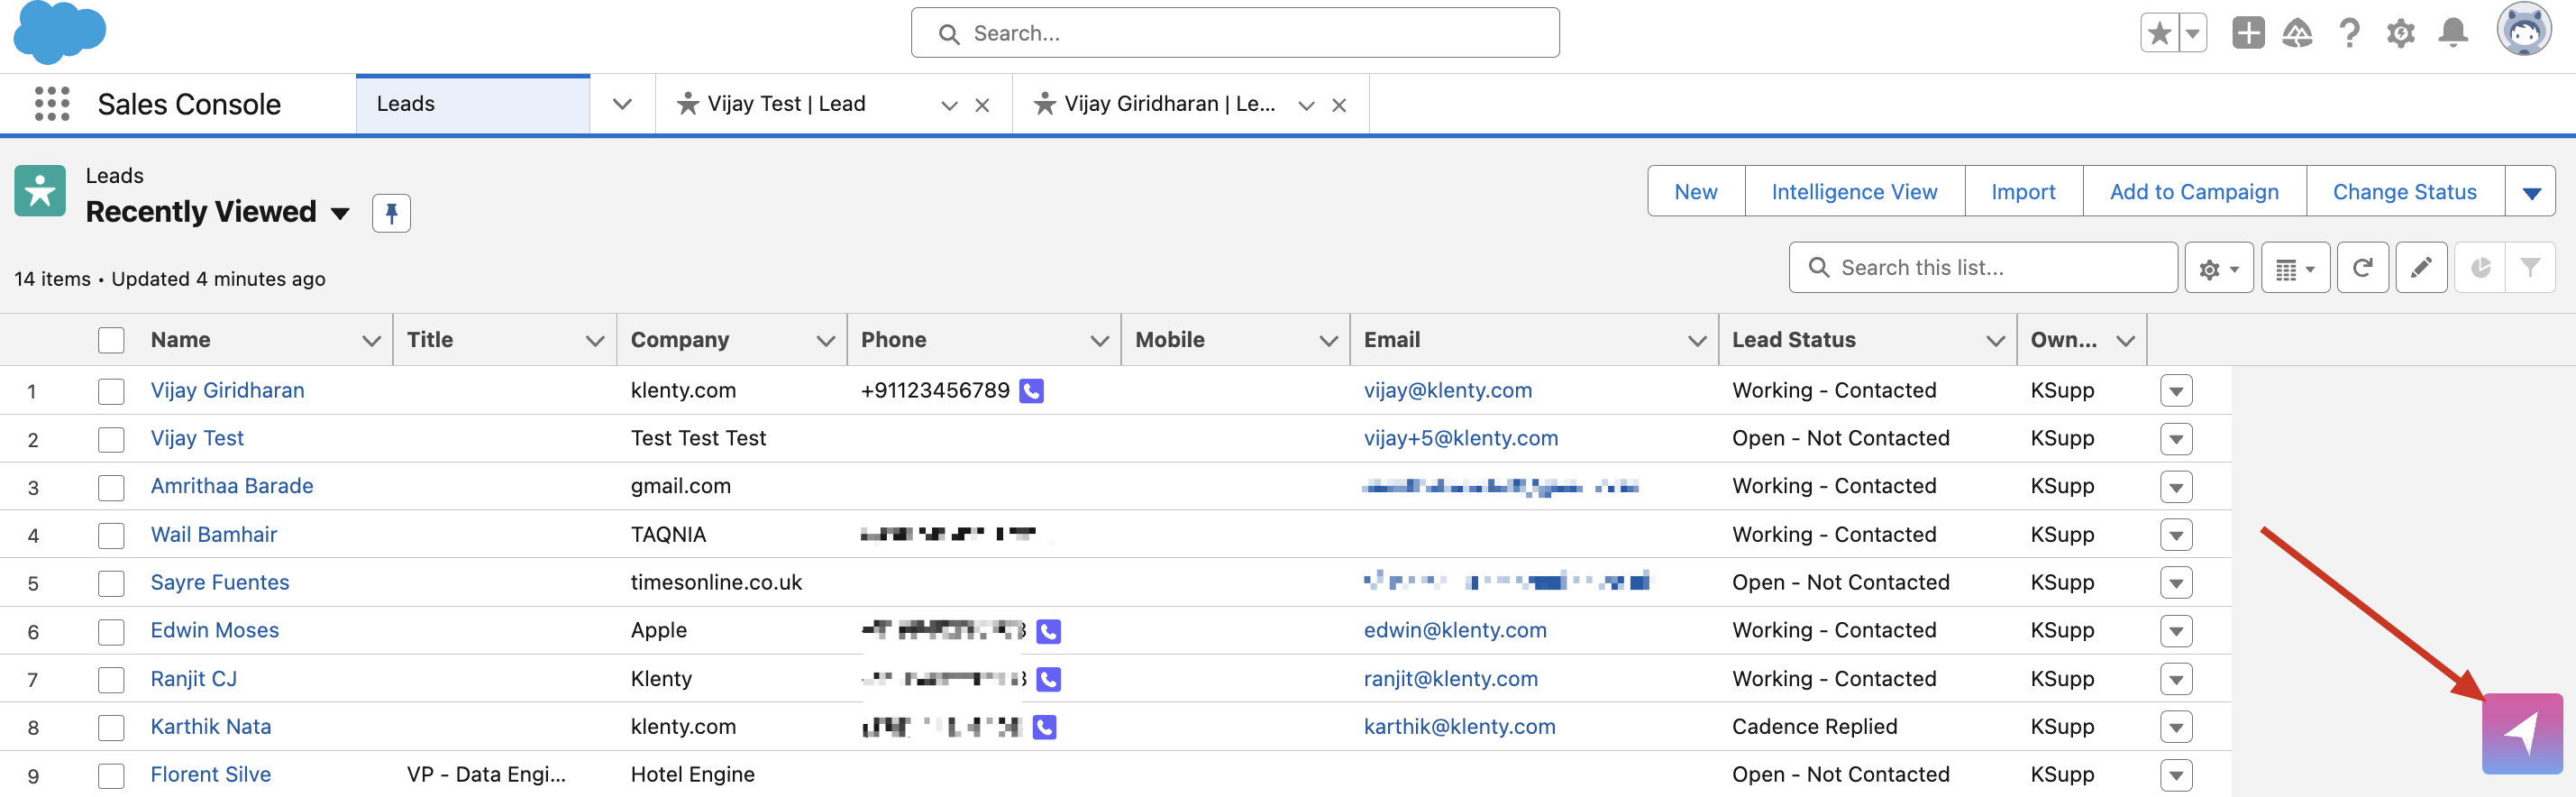Image resolution: width=2576 pixels, height=797 pixels.
Task: Open the Mobile column menu chevron
Action: point(1328,341)
